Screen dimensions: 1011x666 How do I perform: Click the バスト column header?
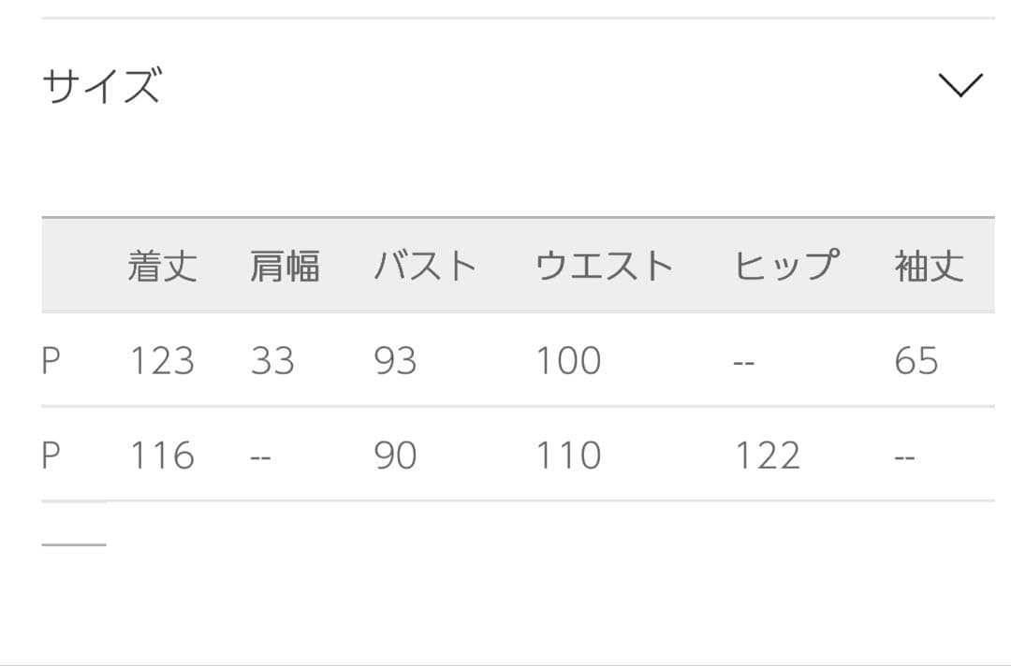pyautogui.click(x=426, y=267)
